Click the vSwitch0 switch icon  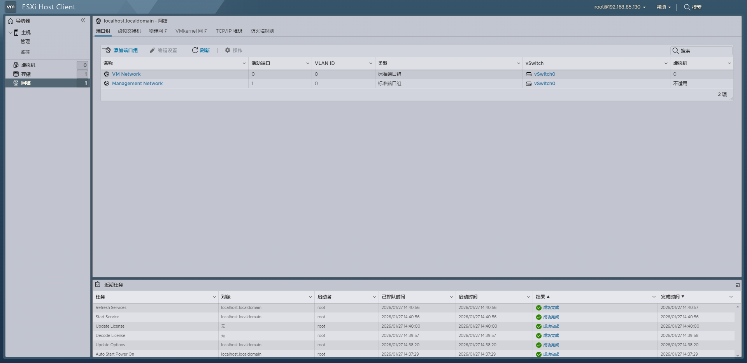pos(528,74)
